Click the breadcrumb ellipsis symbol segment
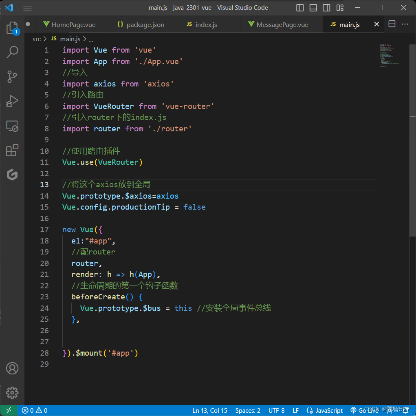 pos(91,39)
